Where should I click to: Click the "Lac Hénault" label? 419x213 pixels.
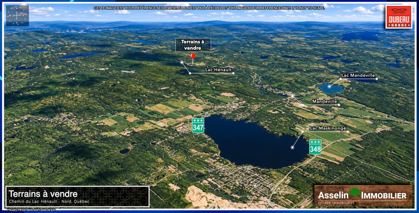[218, 70]
